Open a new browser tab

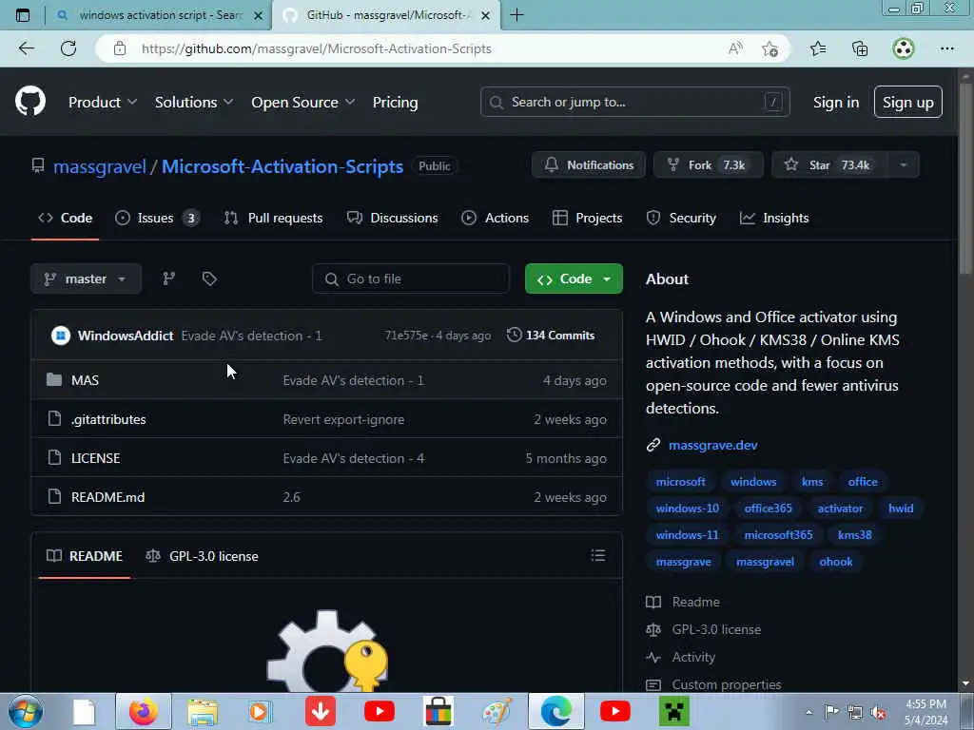pos(516,15)
